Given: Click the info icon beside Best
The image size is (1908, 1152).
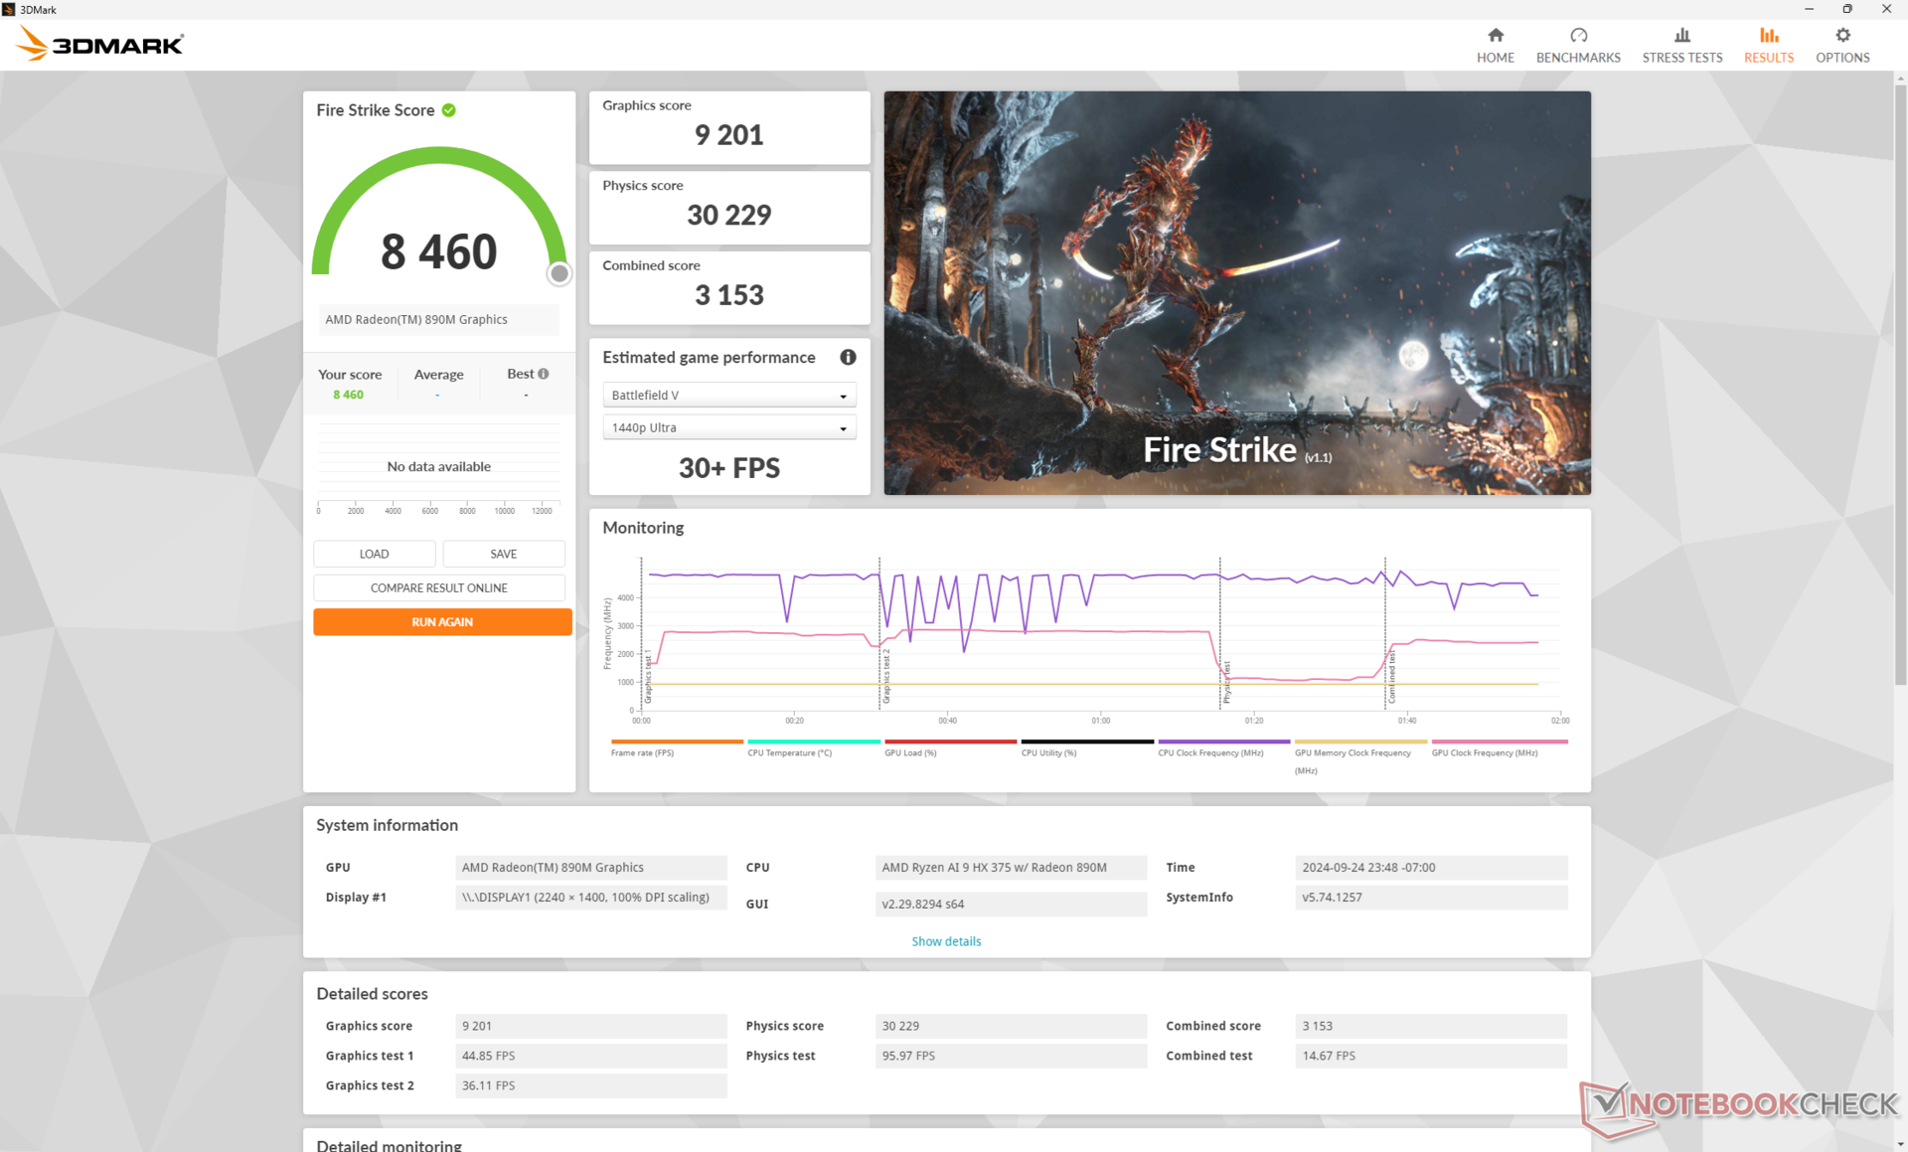Looking at the screenshot, I should pyautogui.click(x=544, y=374).
